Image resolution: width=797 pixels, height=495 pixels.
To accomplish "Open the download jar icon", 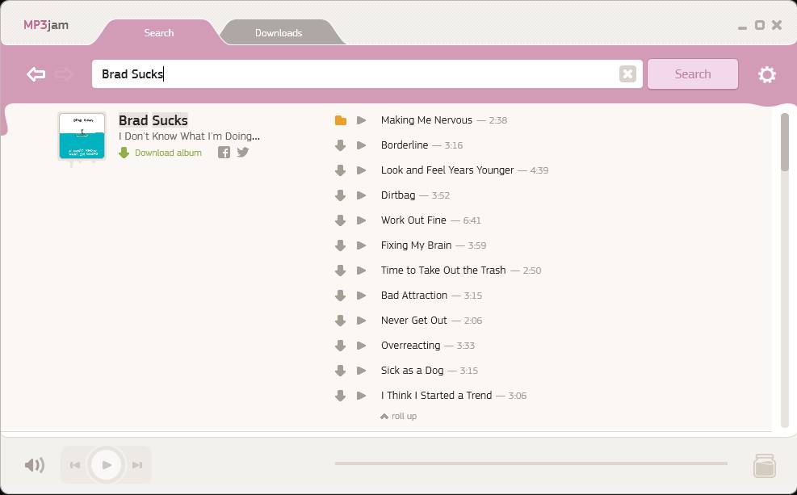I will click(764, 465).
